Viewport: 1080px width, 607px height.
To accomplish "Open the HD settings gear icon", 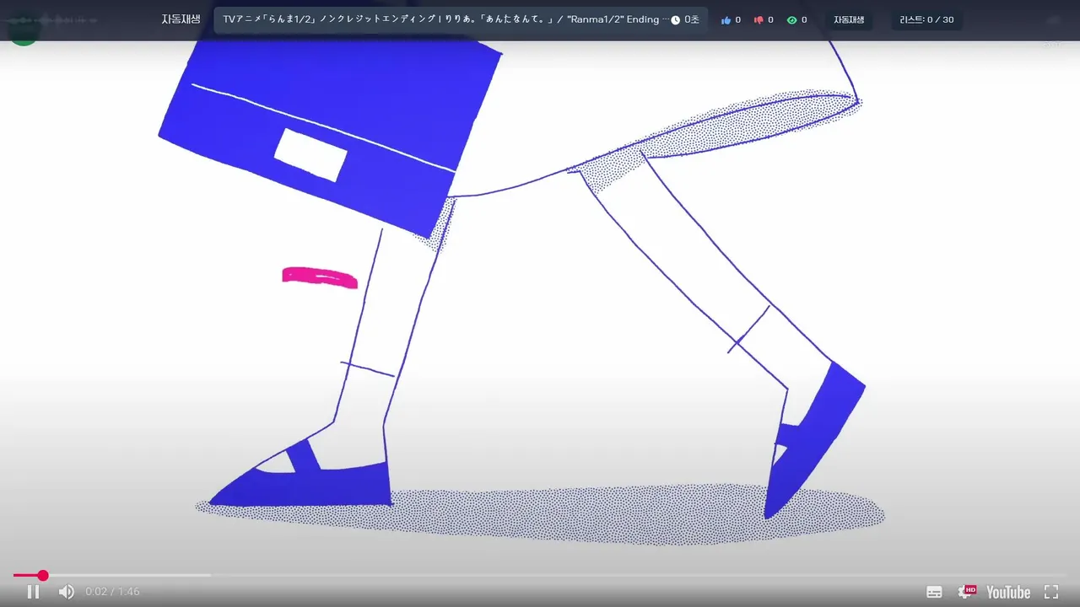I will click(966, 592).
